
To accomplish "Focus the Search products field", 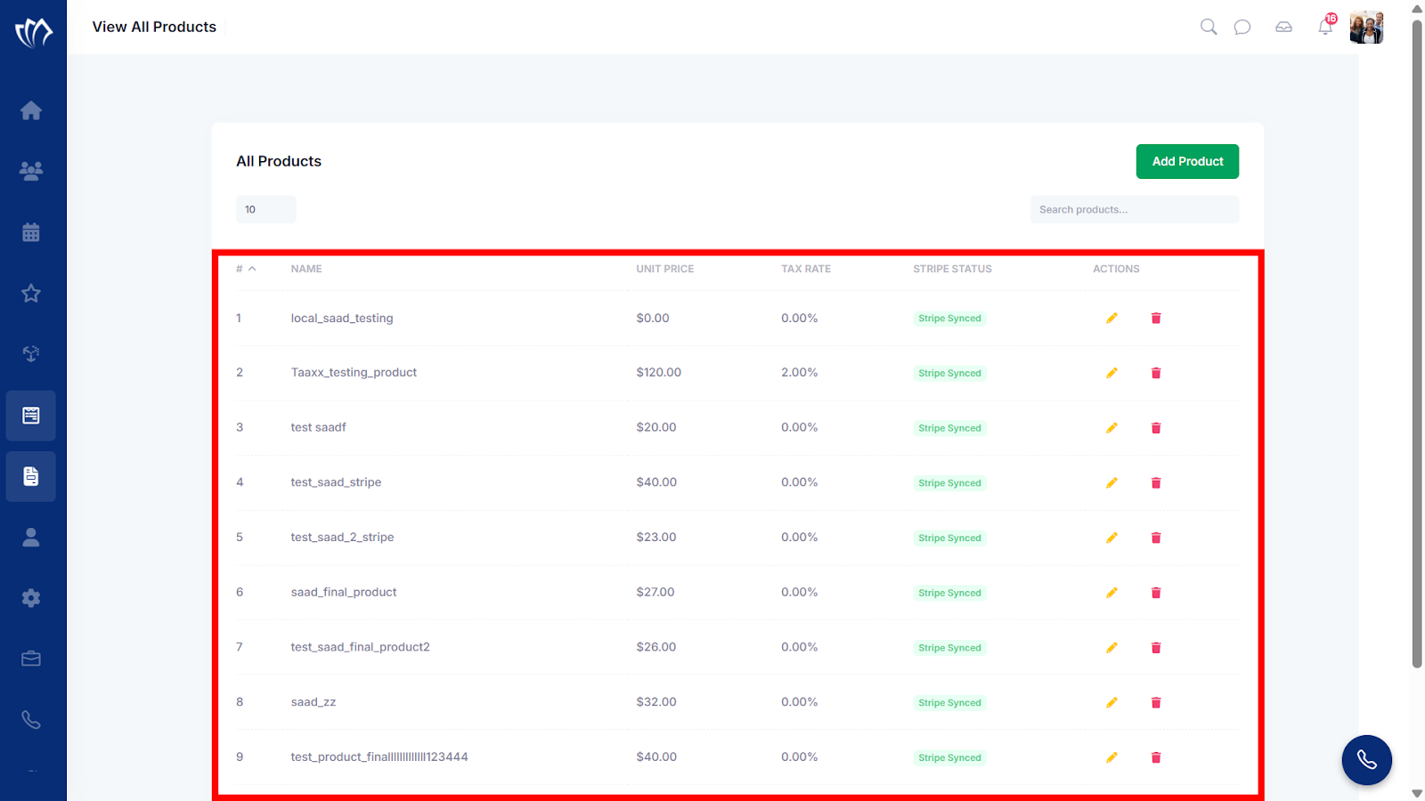I will [x=1135, y=209].
